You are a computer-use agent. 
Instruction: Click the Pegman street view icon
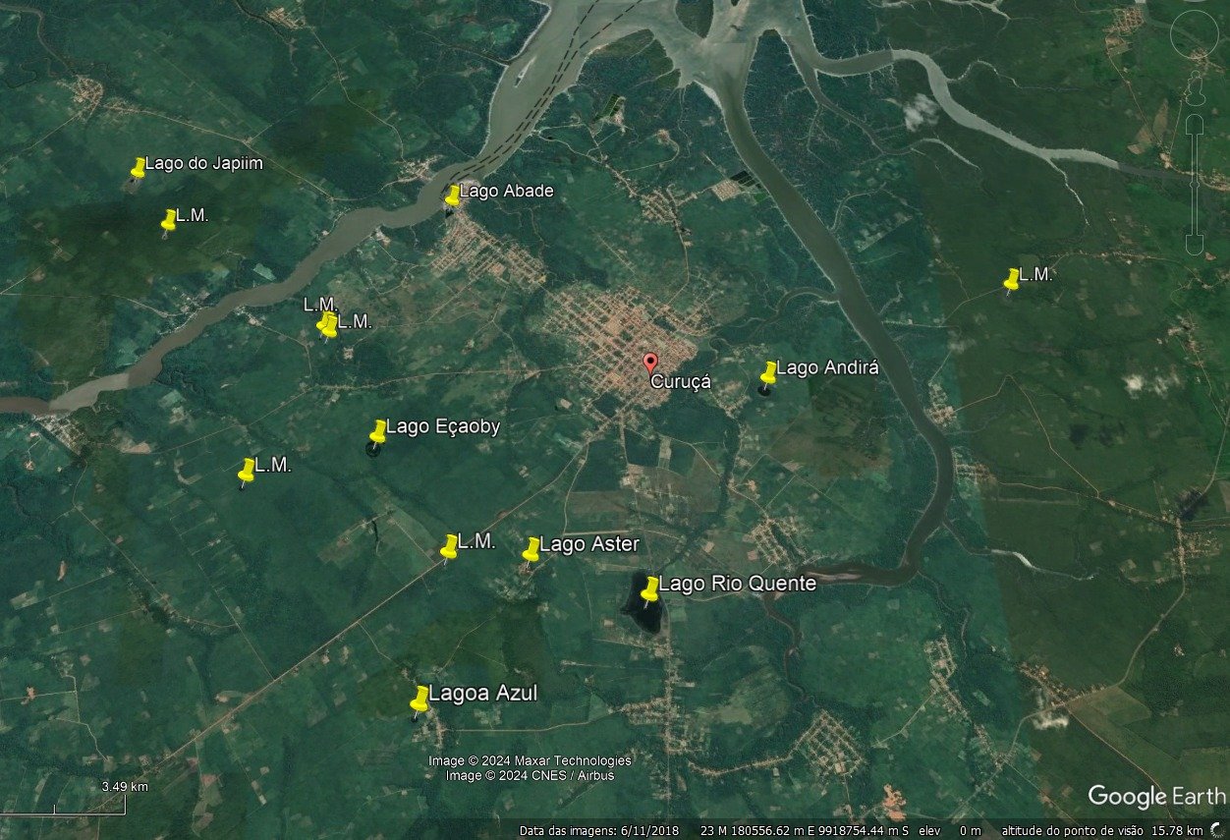1196,89
